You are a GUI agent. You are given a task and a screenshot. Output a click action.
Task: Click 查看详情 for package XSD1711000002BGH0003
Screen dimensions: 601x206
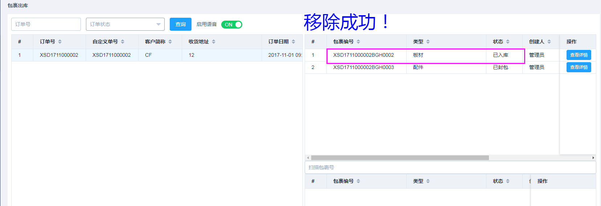579,67
